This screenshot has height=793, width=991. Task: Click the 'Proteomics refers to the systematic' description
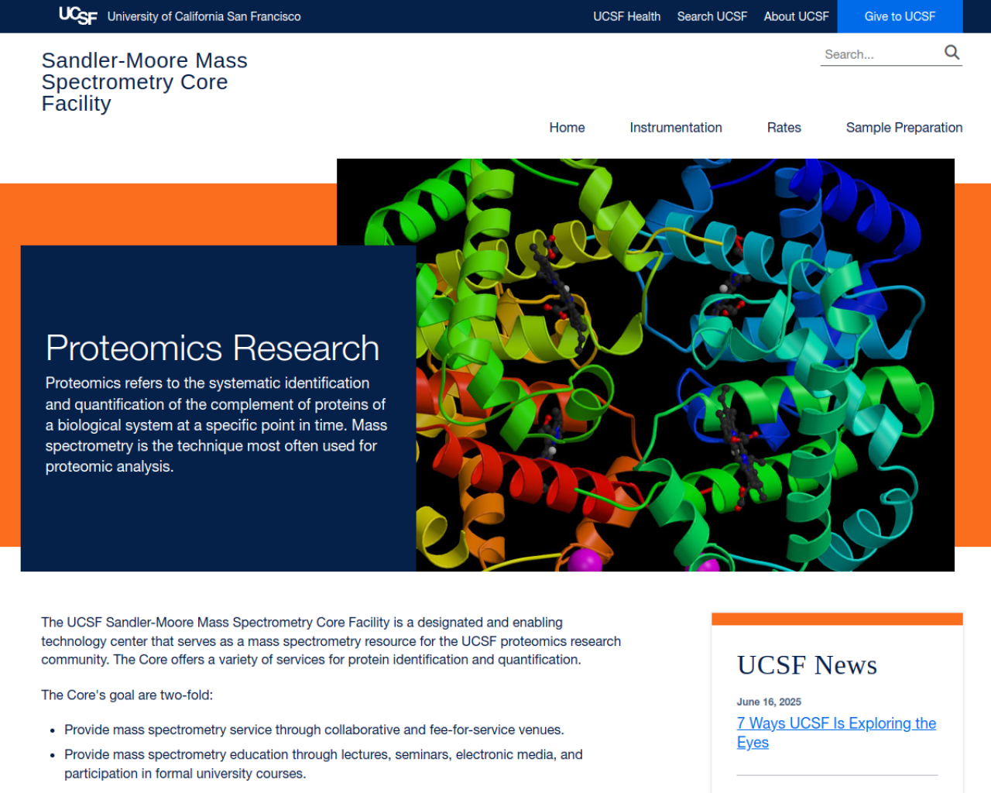click(x=216, y=424)
